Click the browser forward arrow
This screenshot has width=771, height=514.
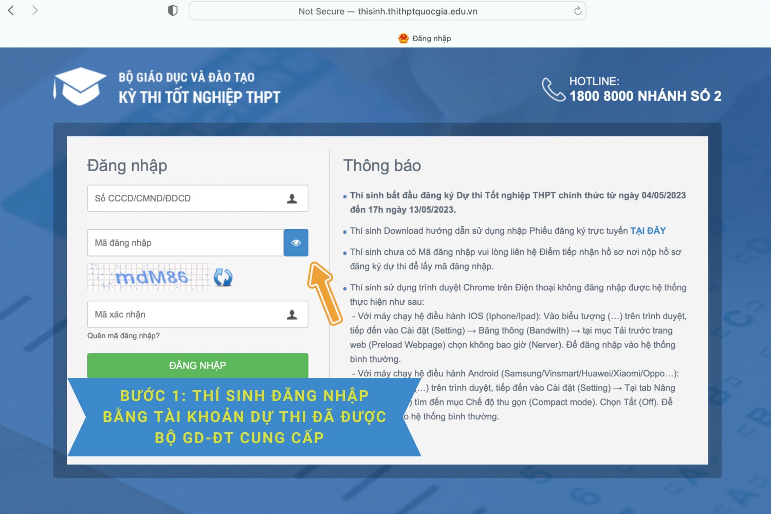point(34,10)
